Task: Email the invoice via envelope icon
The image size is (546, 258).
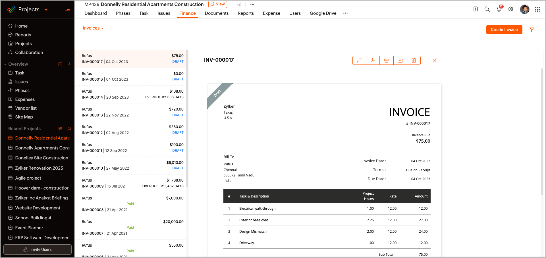Action: (400, 60)
